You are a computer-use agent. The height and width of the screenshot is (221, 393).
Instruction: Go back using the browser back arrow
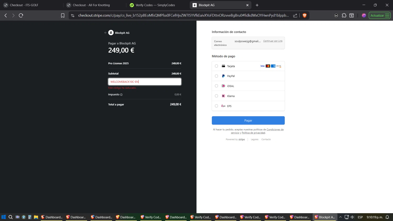coord(6,15)
